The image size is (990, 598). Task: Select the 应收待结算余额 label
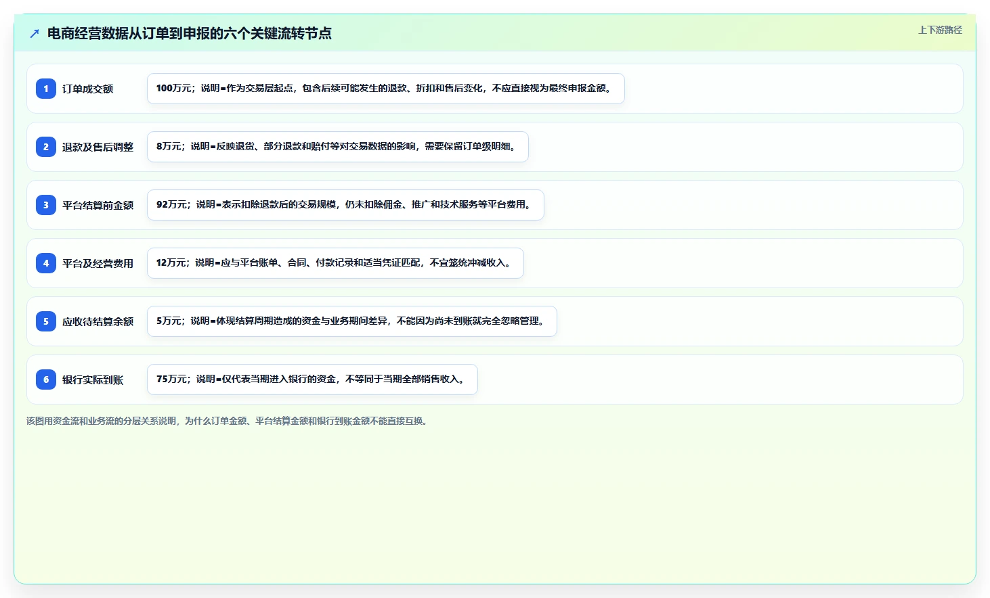point(98,321)
